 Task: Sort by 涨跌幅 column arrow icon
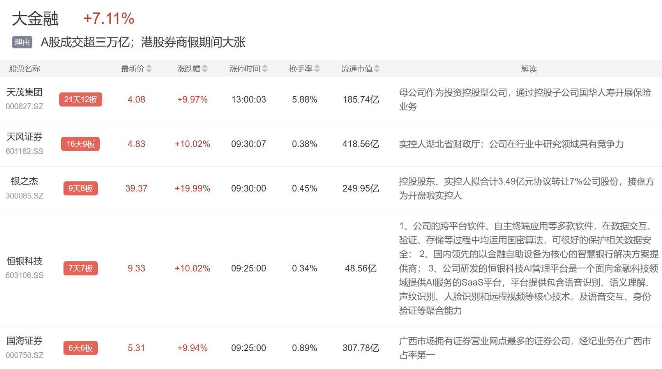(x=205, y=69)
